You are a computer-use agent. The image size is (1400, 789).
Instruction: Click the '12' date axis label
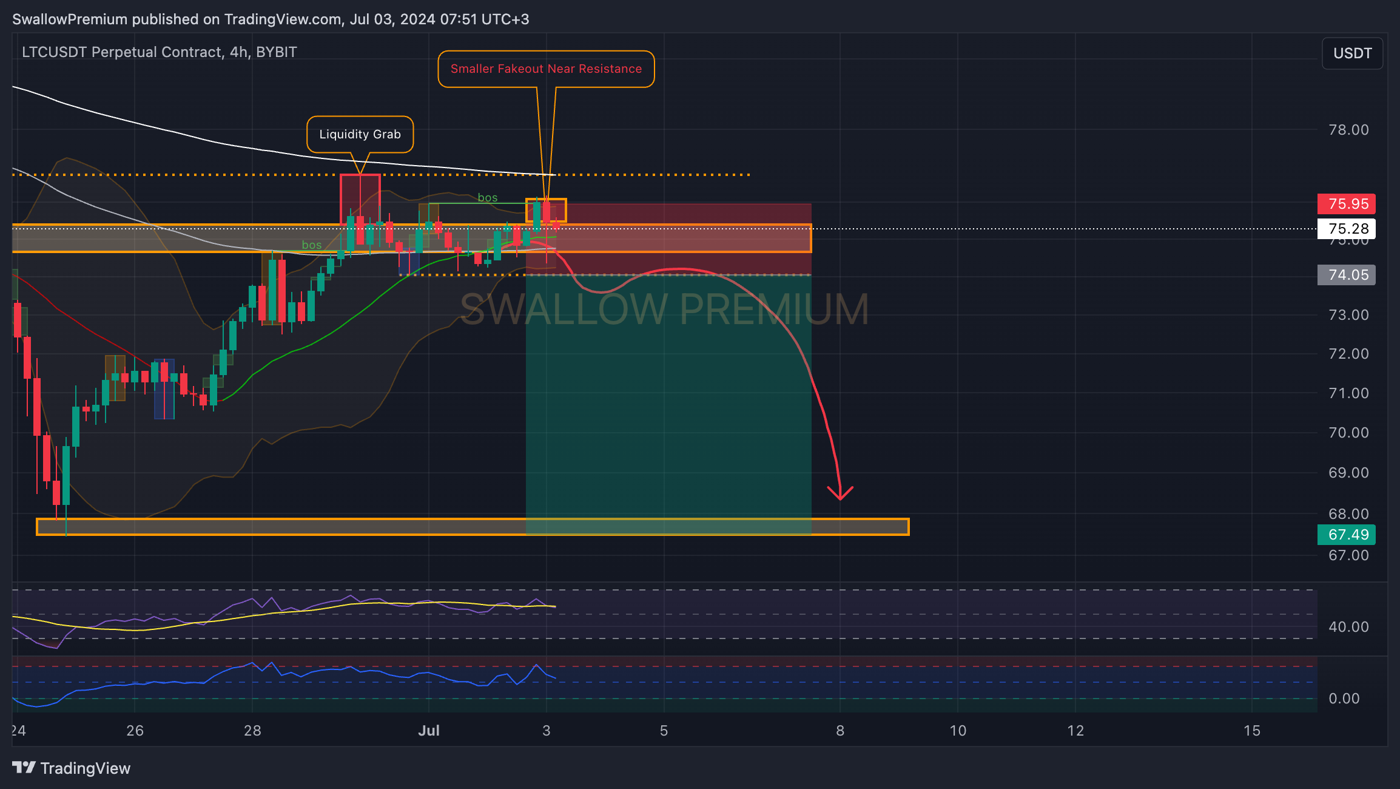(x=1075, y=731)
